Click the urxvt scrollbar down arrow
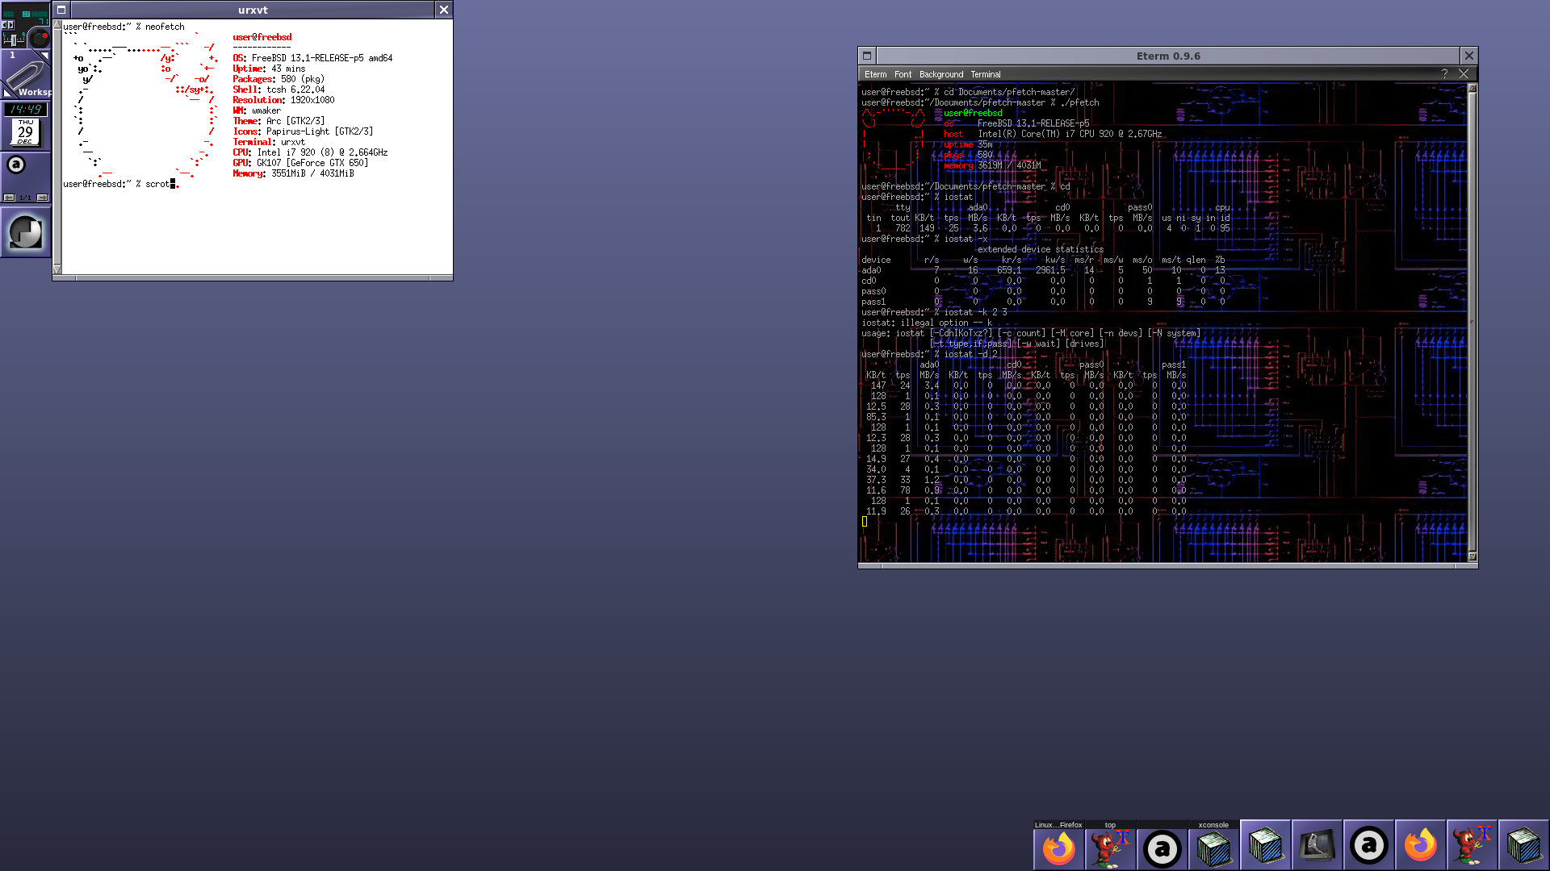Image resolution: width=1550 pixels, height=871 pixels. tap(57, 269)
